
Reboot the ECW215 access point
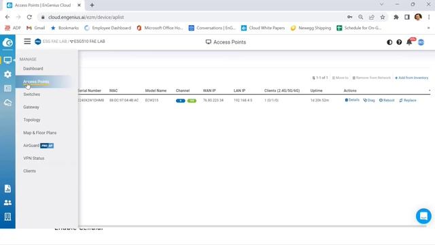pyautogui.click(x=387, y=100)
